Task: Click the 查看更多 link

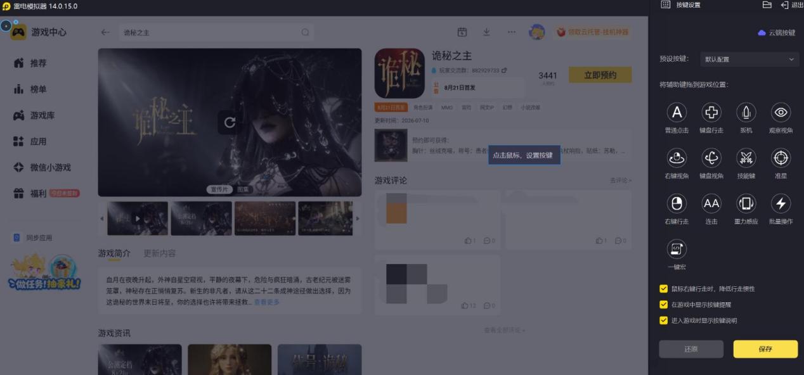Action: [x=267, y=302]
